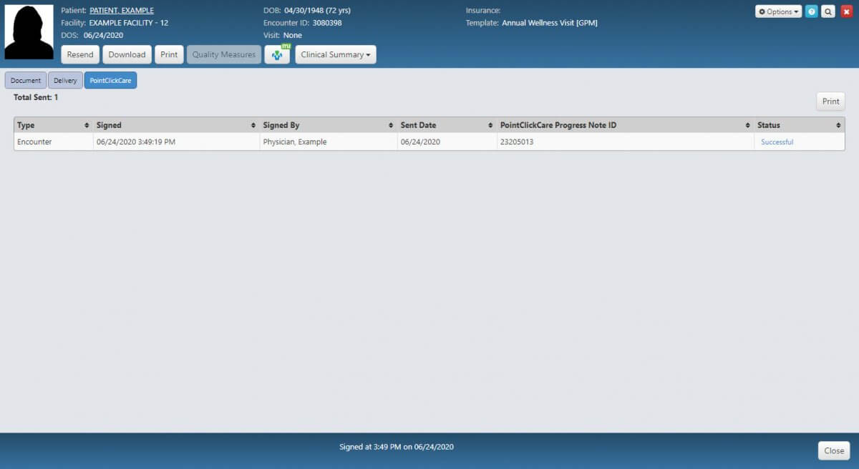Open the PATIENT, EXAMPLE name link
859x469 pixels.
122,11
